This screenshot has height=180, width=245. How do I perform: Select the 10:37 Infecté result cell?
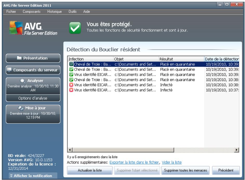click(x=166, y=90)
